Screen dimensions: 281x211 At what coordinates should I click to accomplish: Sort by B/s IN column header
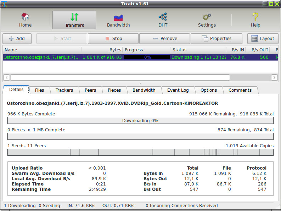point(236,50)
